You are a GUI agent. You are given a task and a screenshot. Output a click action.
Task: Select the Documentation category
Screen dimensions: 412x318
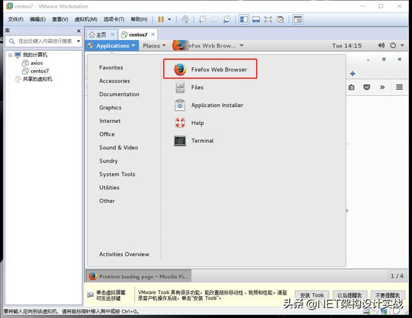[119, 94]
